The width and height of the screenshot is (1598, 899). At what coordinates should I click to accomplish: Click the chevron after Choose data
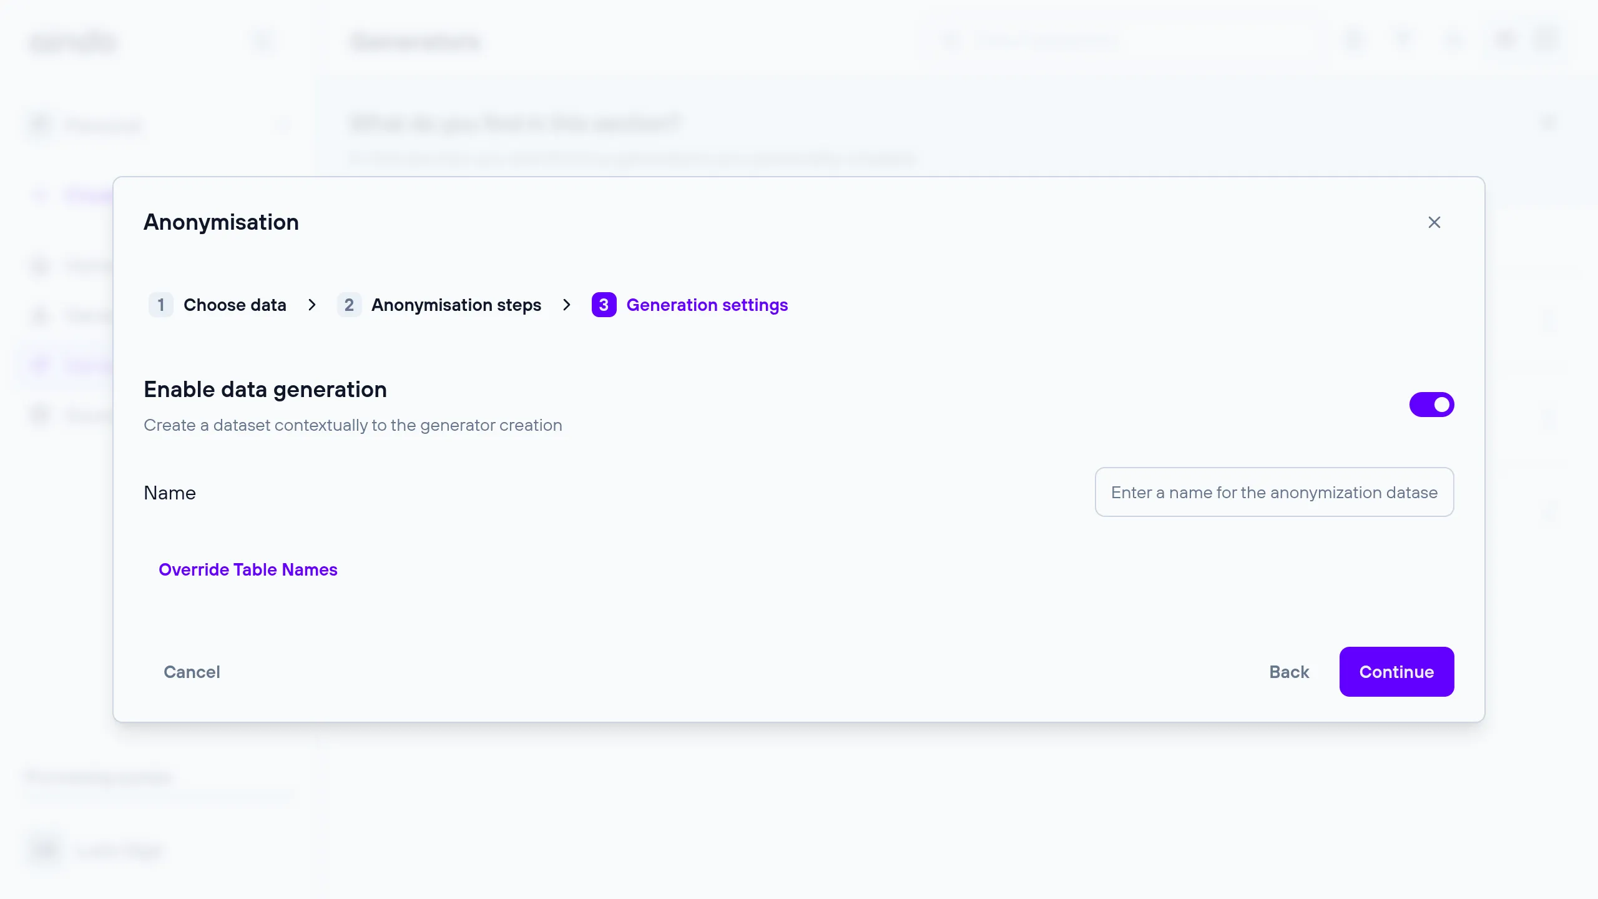[312, 305]
